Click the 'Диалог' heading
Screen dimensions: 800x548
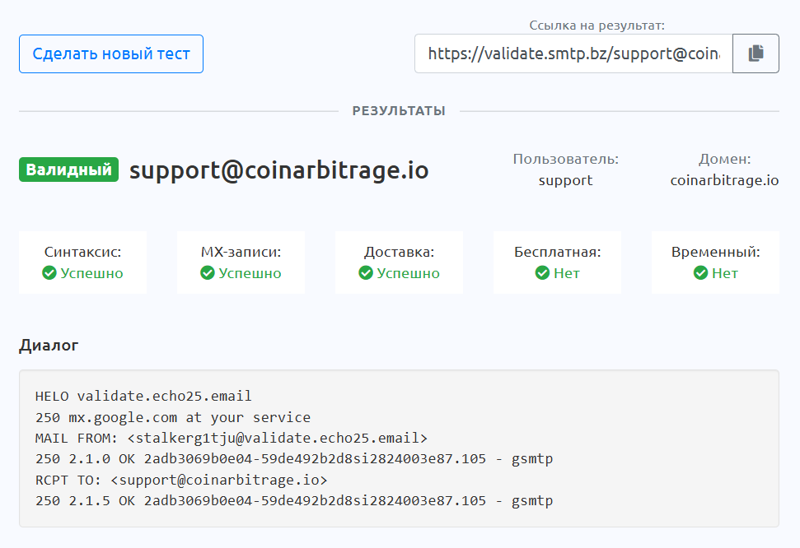tap(49, 346)
